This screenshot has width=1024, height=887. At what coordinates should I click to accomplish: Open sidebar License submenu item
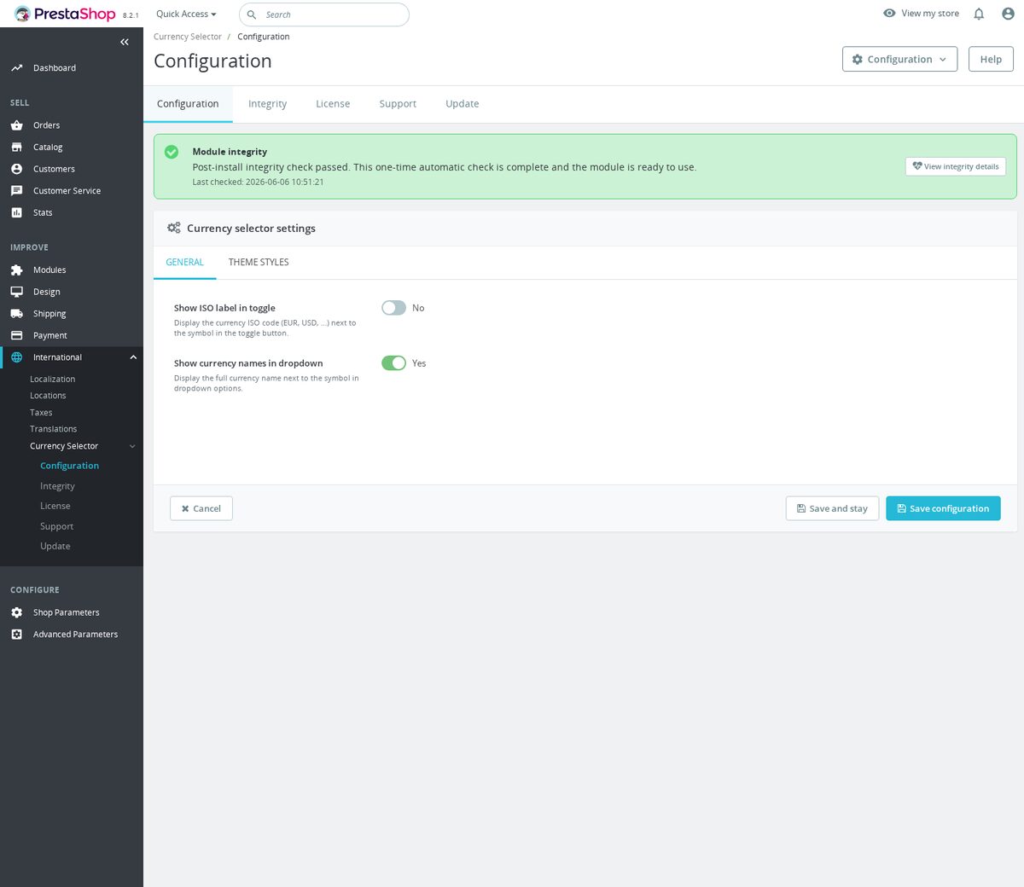(55, 506)
